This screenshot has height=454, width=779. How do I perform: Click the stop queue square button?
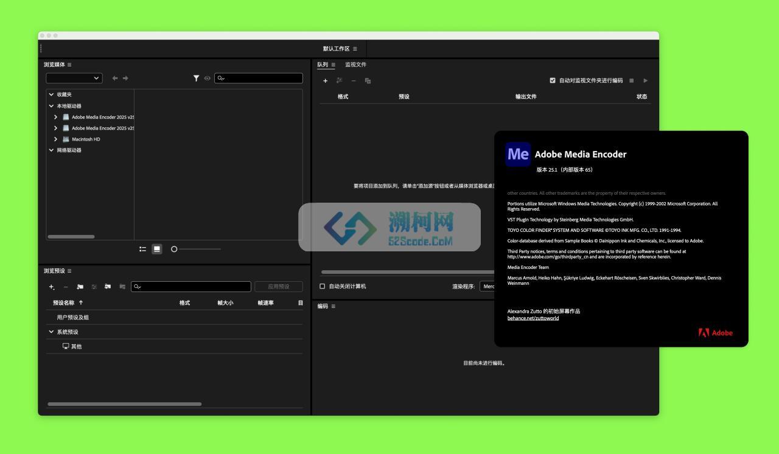(x=632, y=80)
